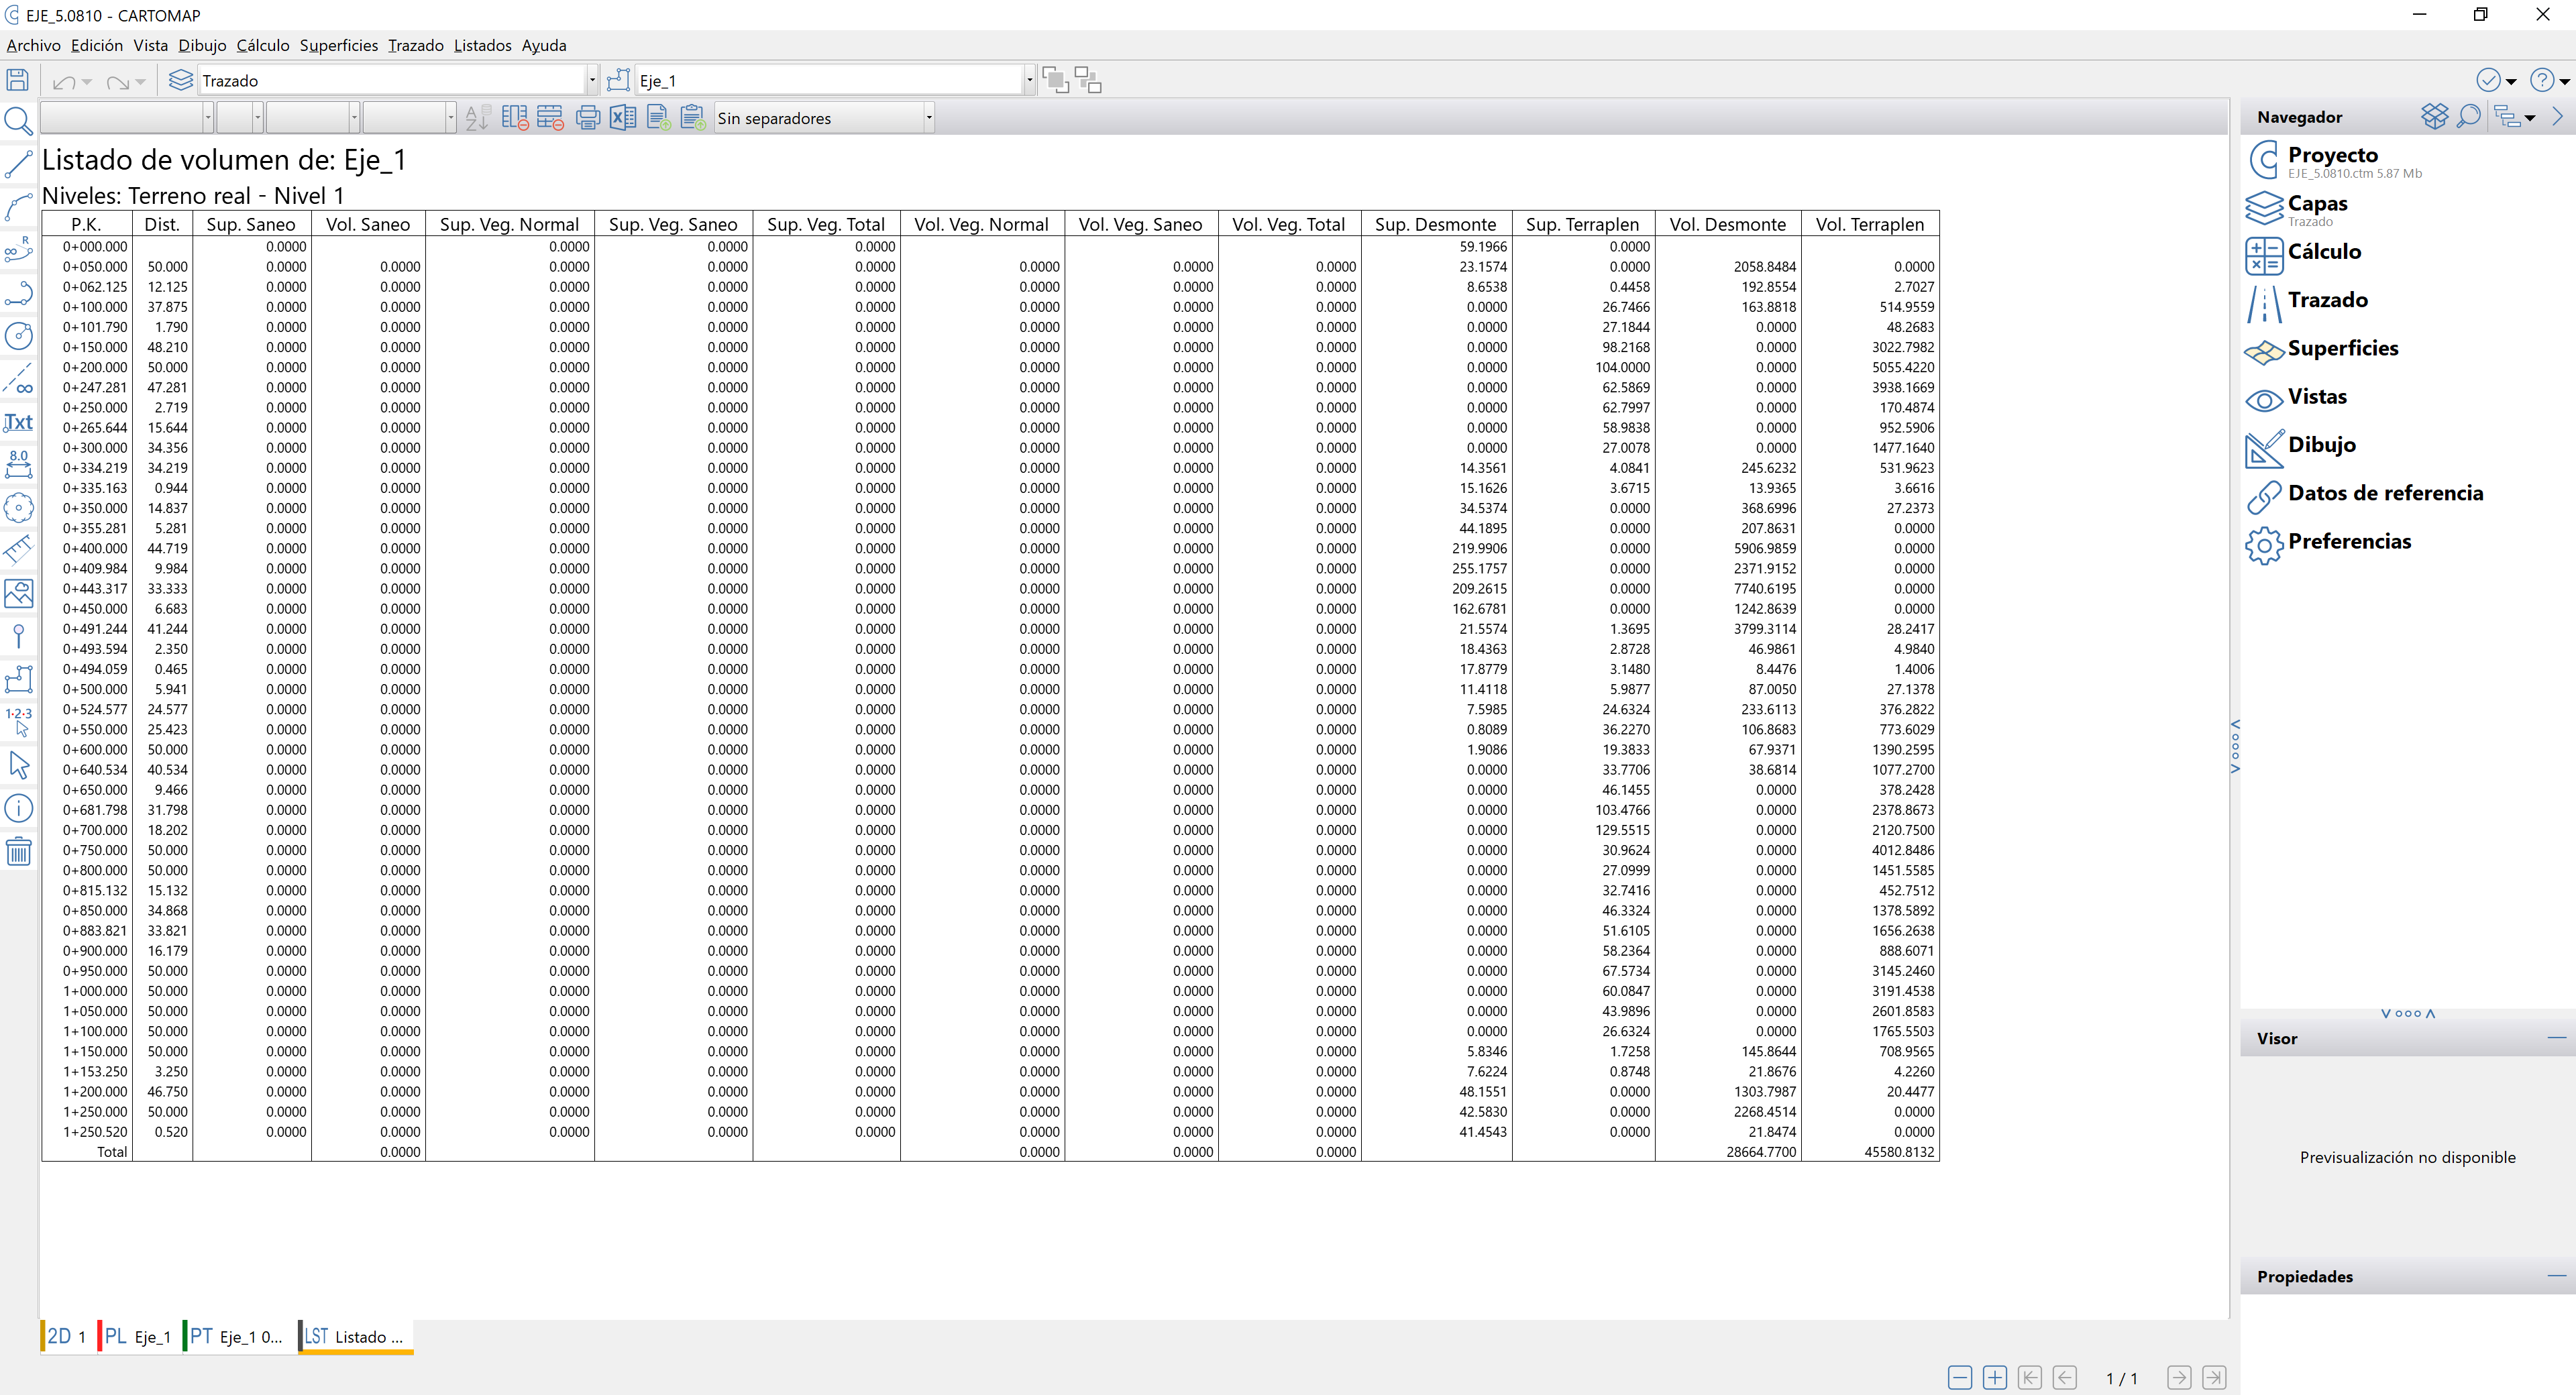Select the Txt text tool
The height and width of the screenshot is (1395, 2576).
18,422
